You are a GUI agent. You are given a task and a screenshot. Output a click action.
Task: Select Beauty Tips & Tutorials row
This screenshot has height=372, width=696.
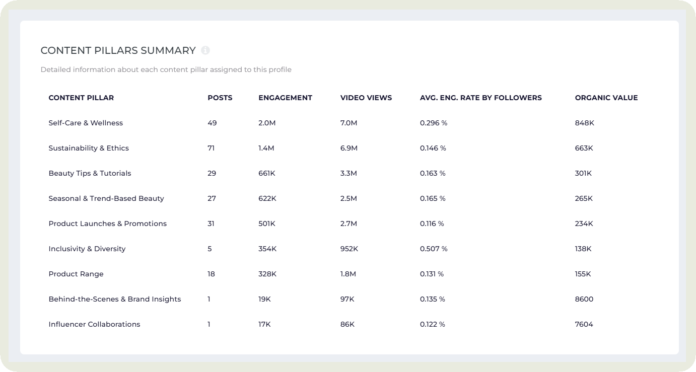90,173
